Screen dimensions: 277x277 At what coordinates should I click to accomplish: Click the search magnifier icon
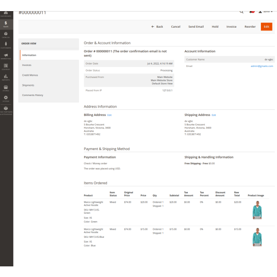tap(241, 12)
